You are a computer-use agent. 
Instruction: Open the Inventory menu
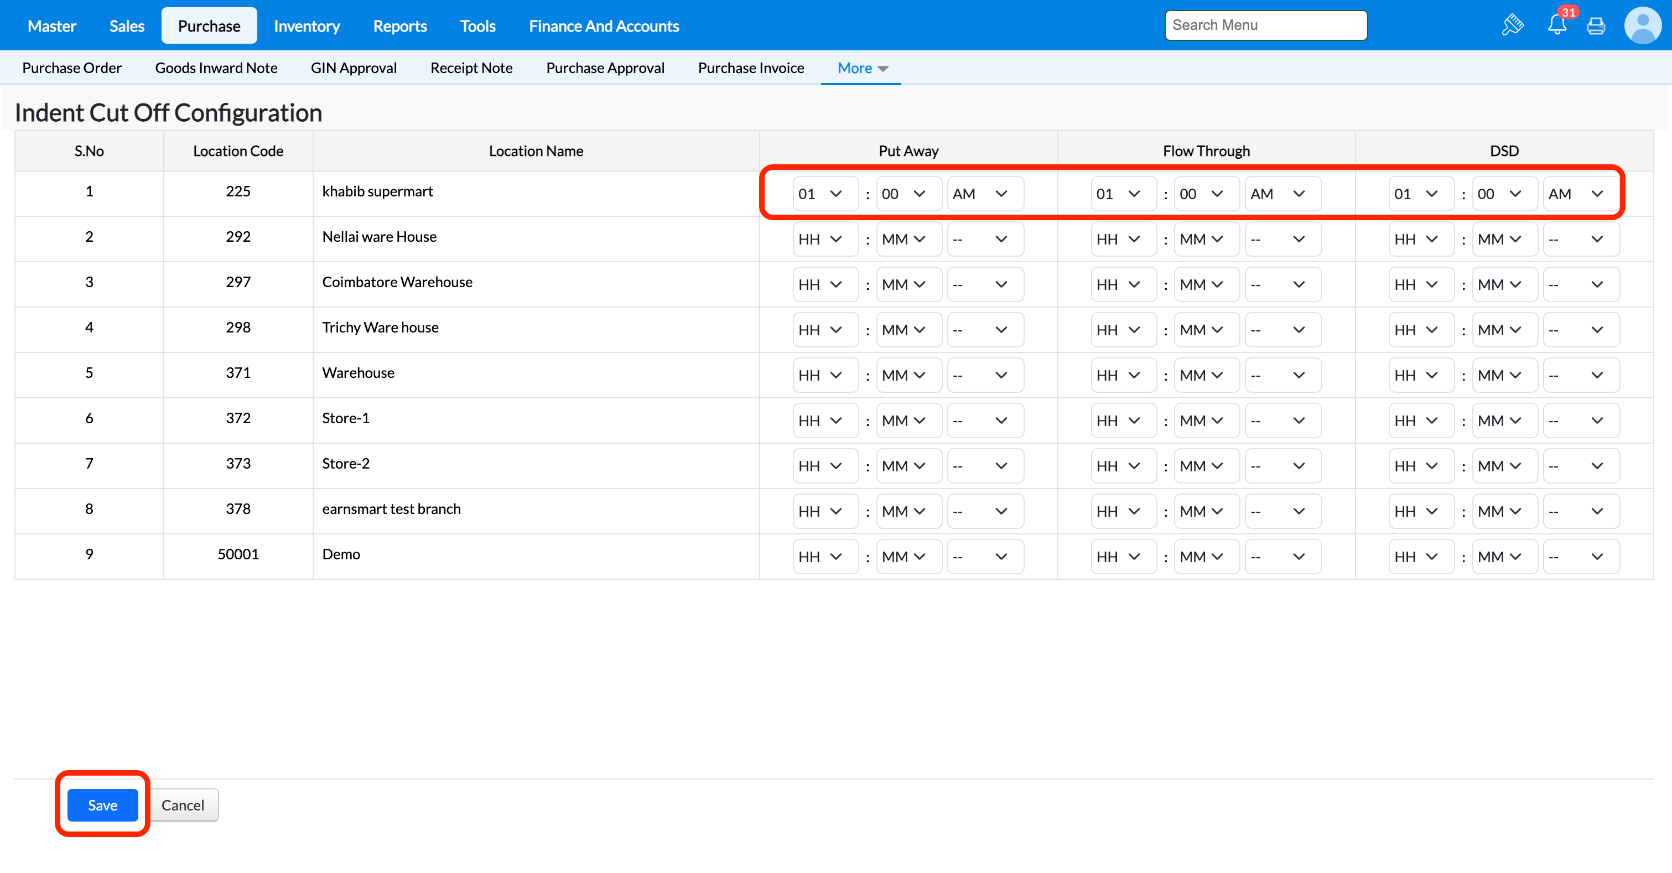(307, 26)
